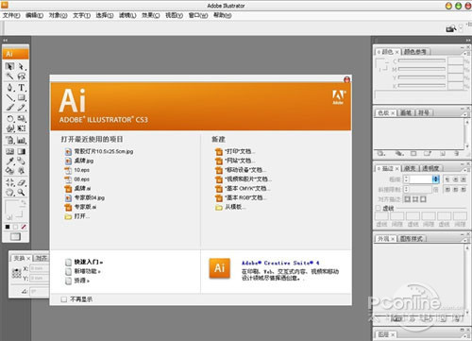Choose the first 对齐描边 align stroke option
Image resolution: width=472 pixels, height=341 pixels.
click(408, 199)
